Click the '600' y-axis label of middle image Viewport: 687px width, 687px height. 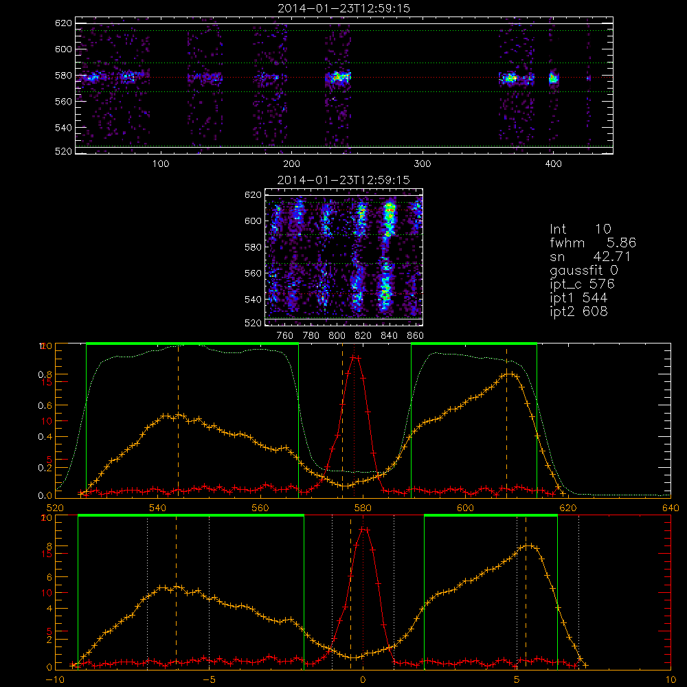click(253, 221)
